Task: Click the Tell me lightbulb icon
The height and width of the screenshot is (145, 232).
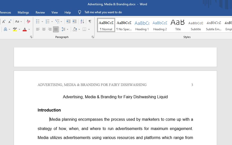Action: tap(79, 12)
